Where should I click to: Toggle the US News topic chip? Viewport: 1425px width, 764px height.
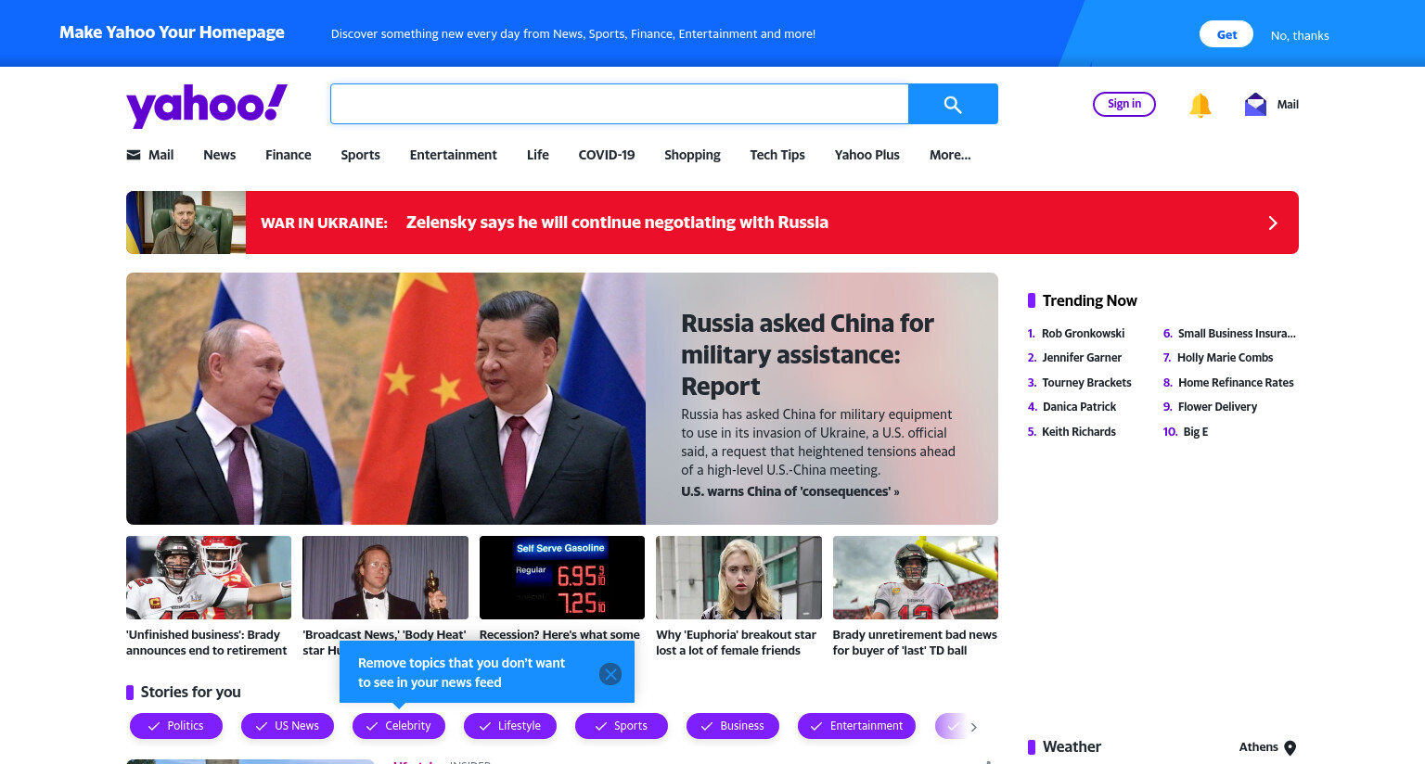(288, 726)
